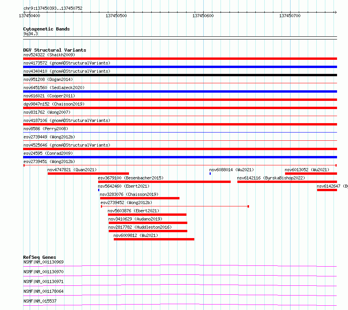Select nsv831762 (Wong2007) label
Image resolution: width=348 pixels, height=310 pixels.
click(x=47, y=112)
